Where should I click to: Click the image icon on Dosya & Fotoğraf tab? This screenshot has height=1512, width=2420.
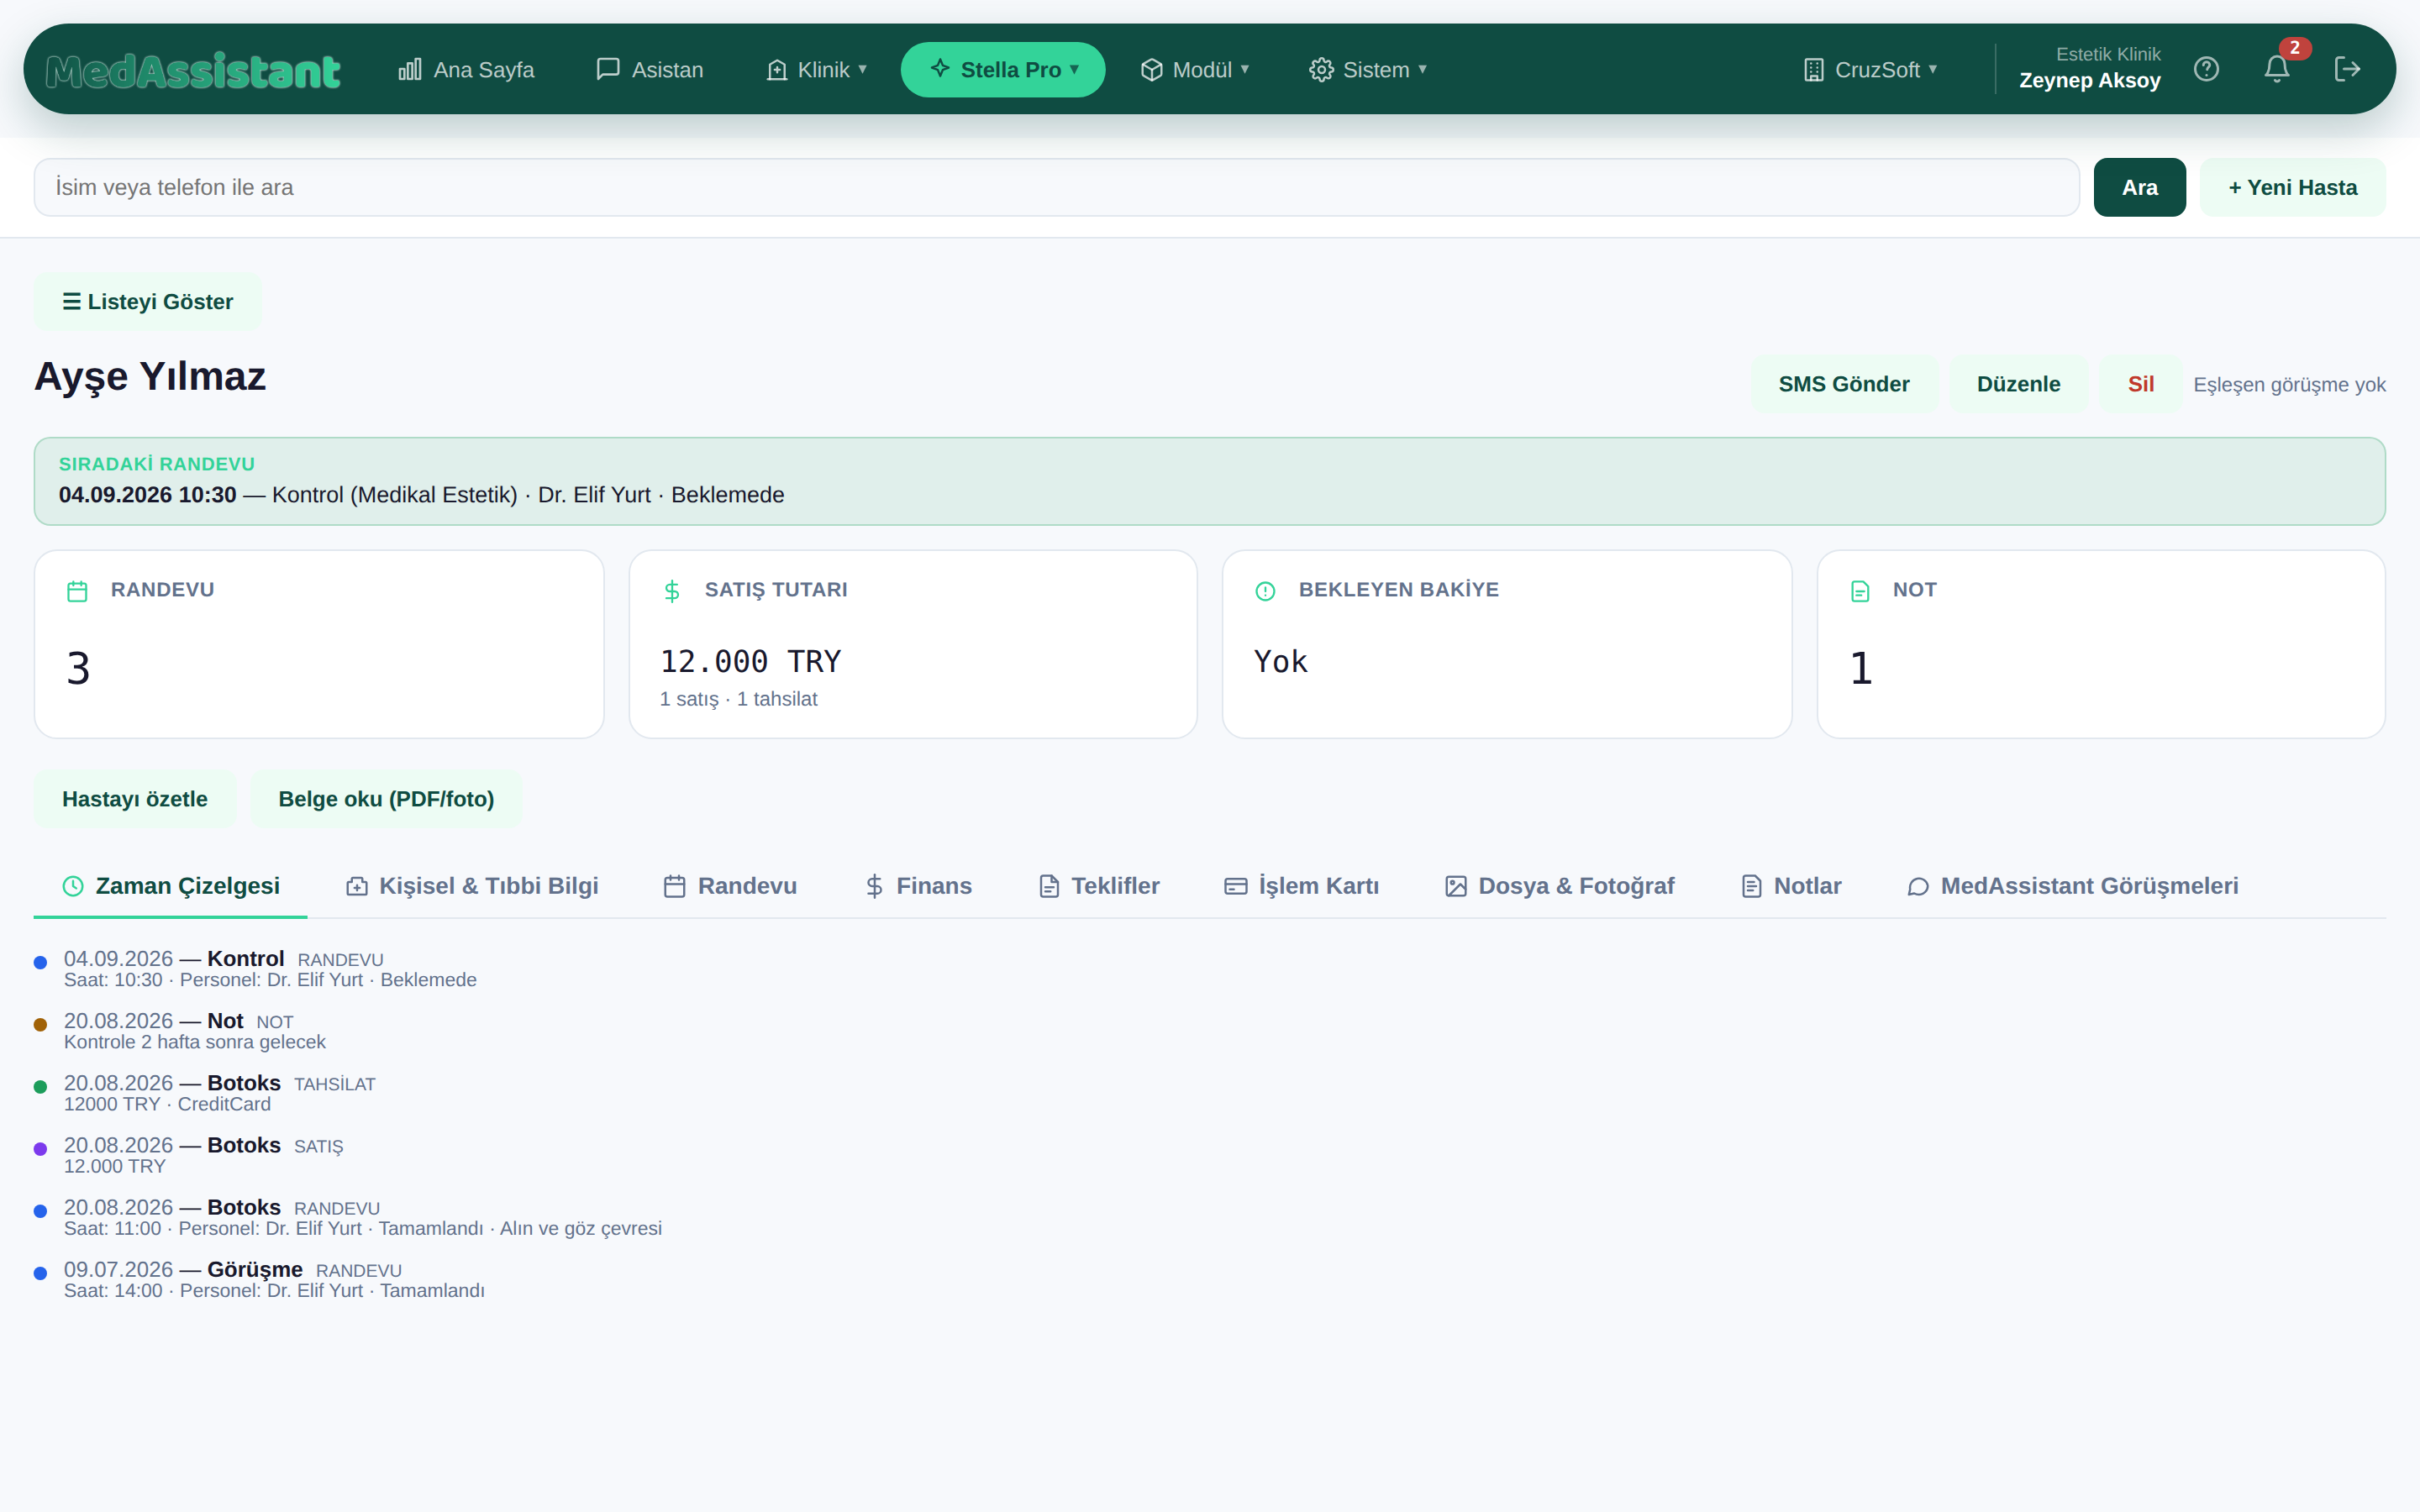click(x=1456, y=886)
